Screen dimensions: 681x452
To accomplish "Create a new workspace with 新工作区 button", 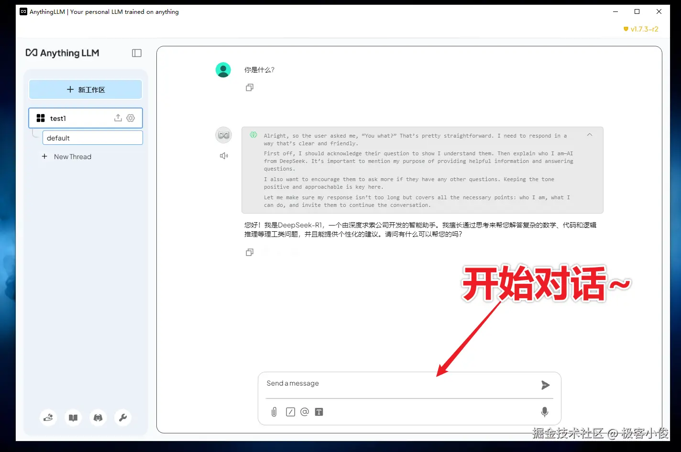I will (86, 89).
